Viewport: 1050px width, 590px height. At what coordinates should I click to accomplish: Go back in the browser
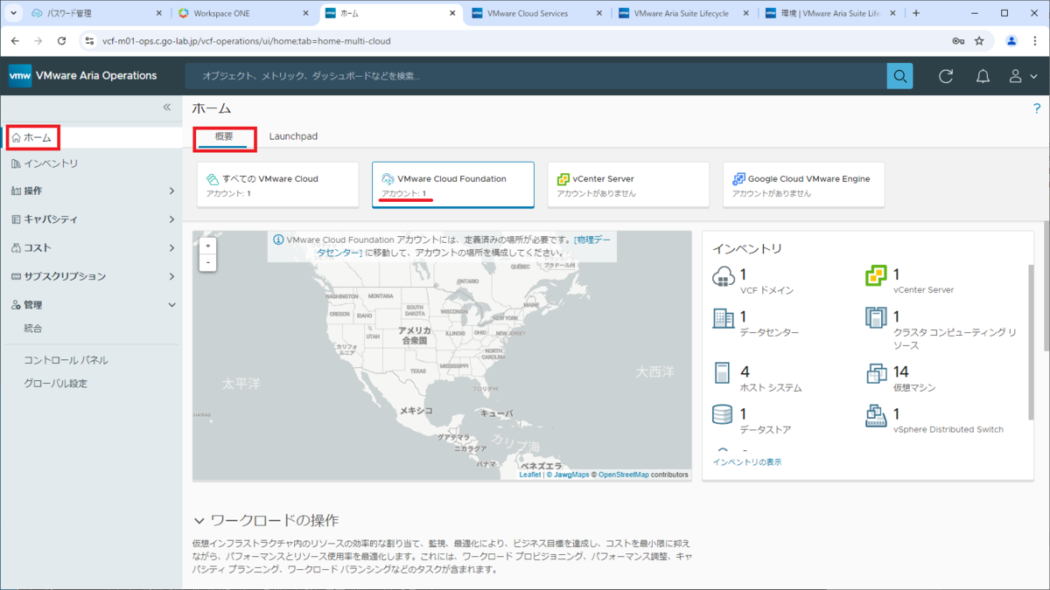pos(15,40)
